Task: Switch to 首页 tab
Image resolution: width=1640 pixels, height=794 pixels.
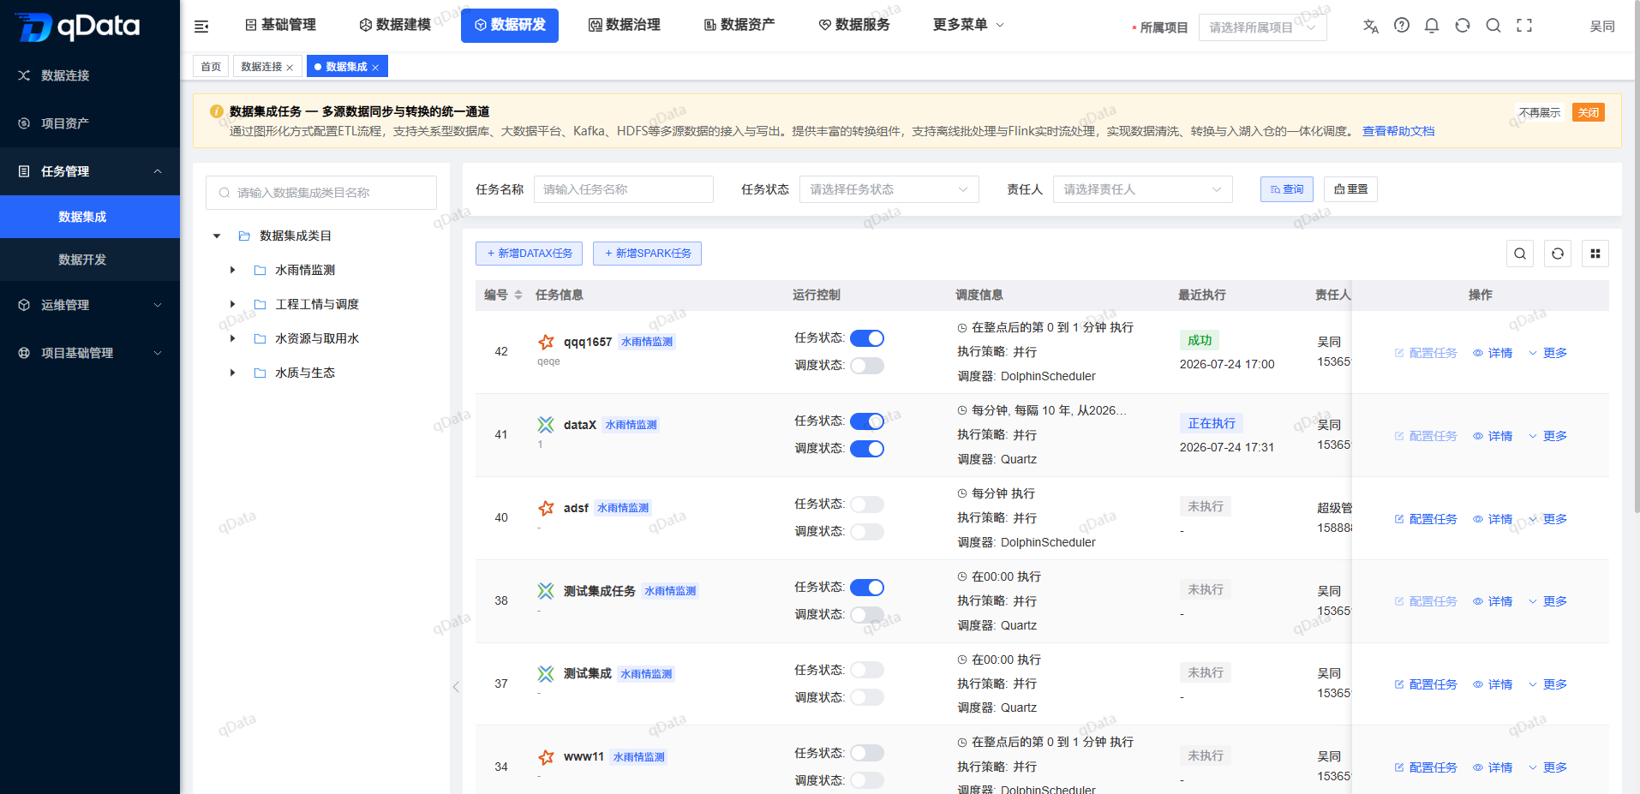Action: [211, 67]
